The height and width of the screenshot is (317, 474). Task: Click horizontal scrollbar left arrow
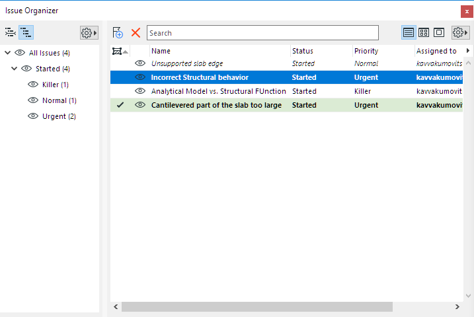point(116,306)
